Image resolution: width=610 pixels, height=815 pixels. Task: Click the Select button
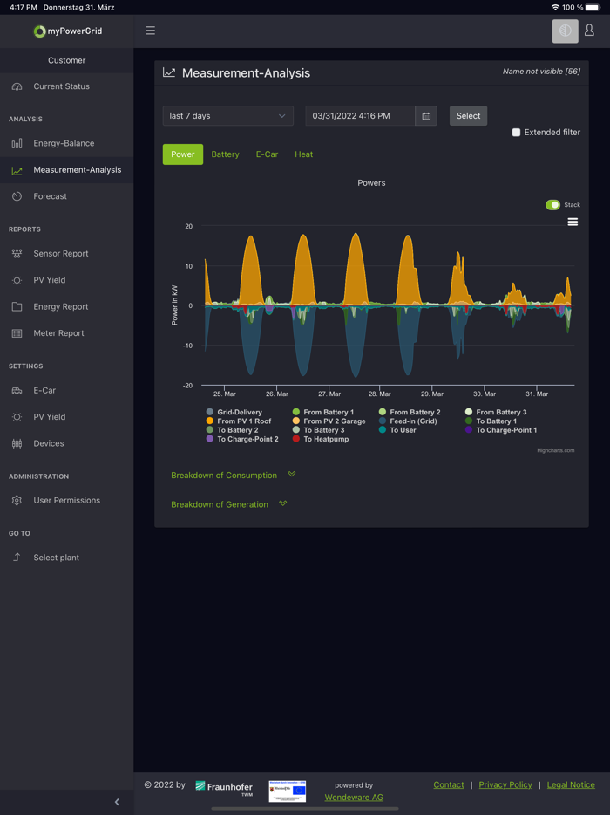coord(468,116)
